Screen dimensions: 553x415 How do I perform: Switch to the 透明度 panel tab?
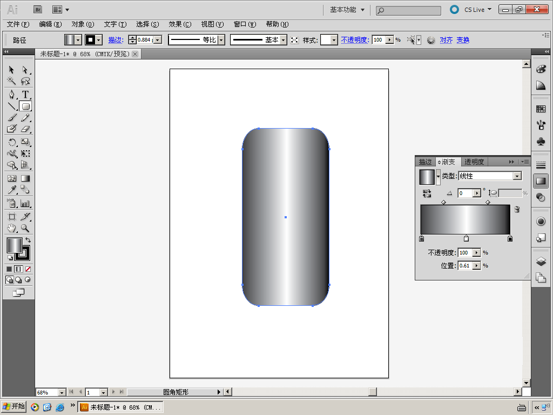click(x=474, y=162)
